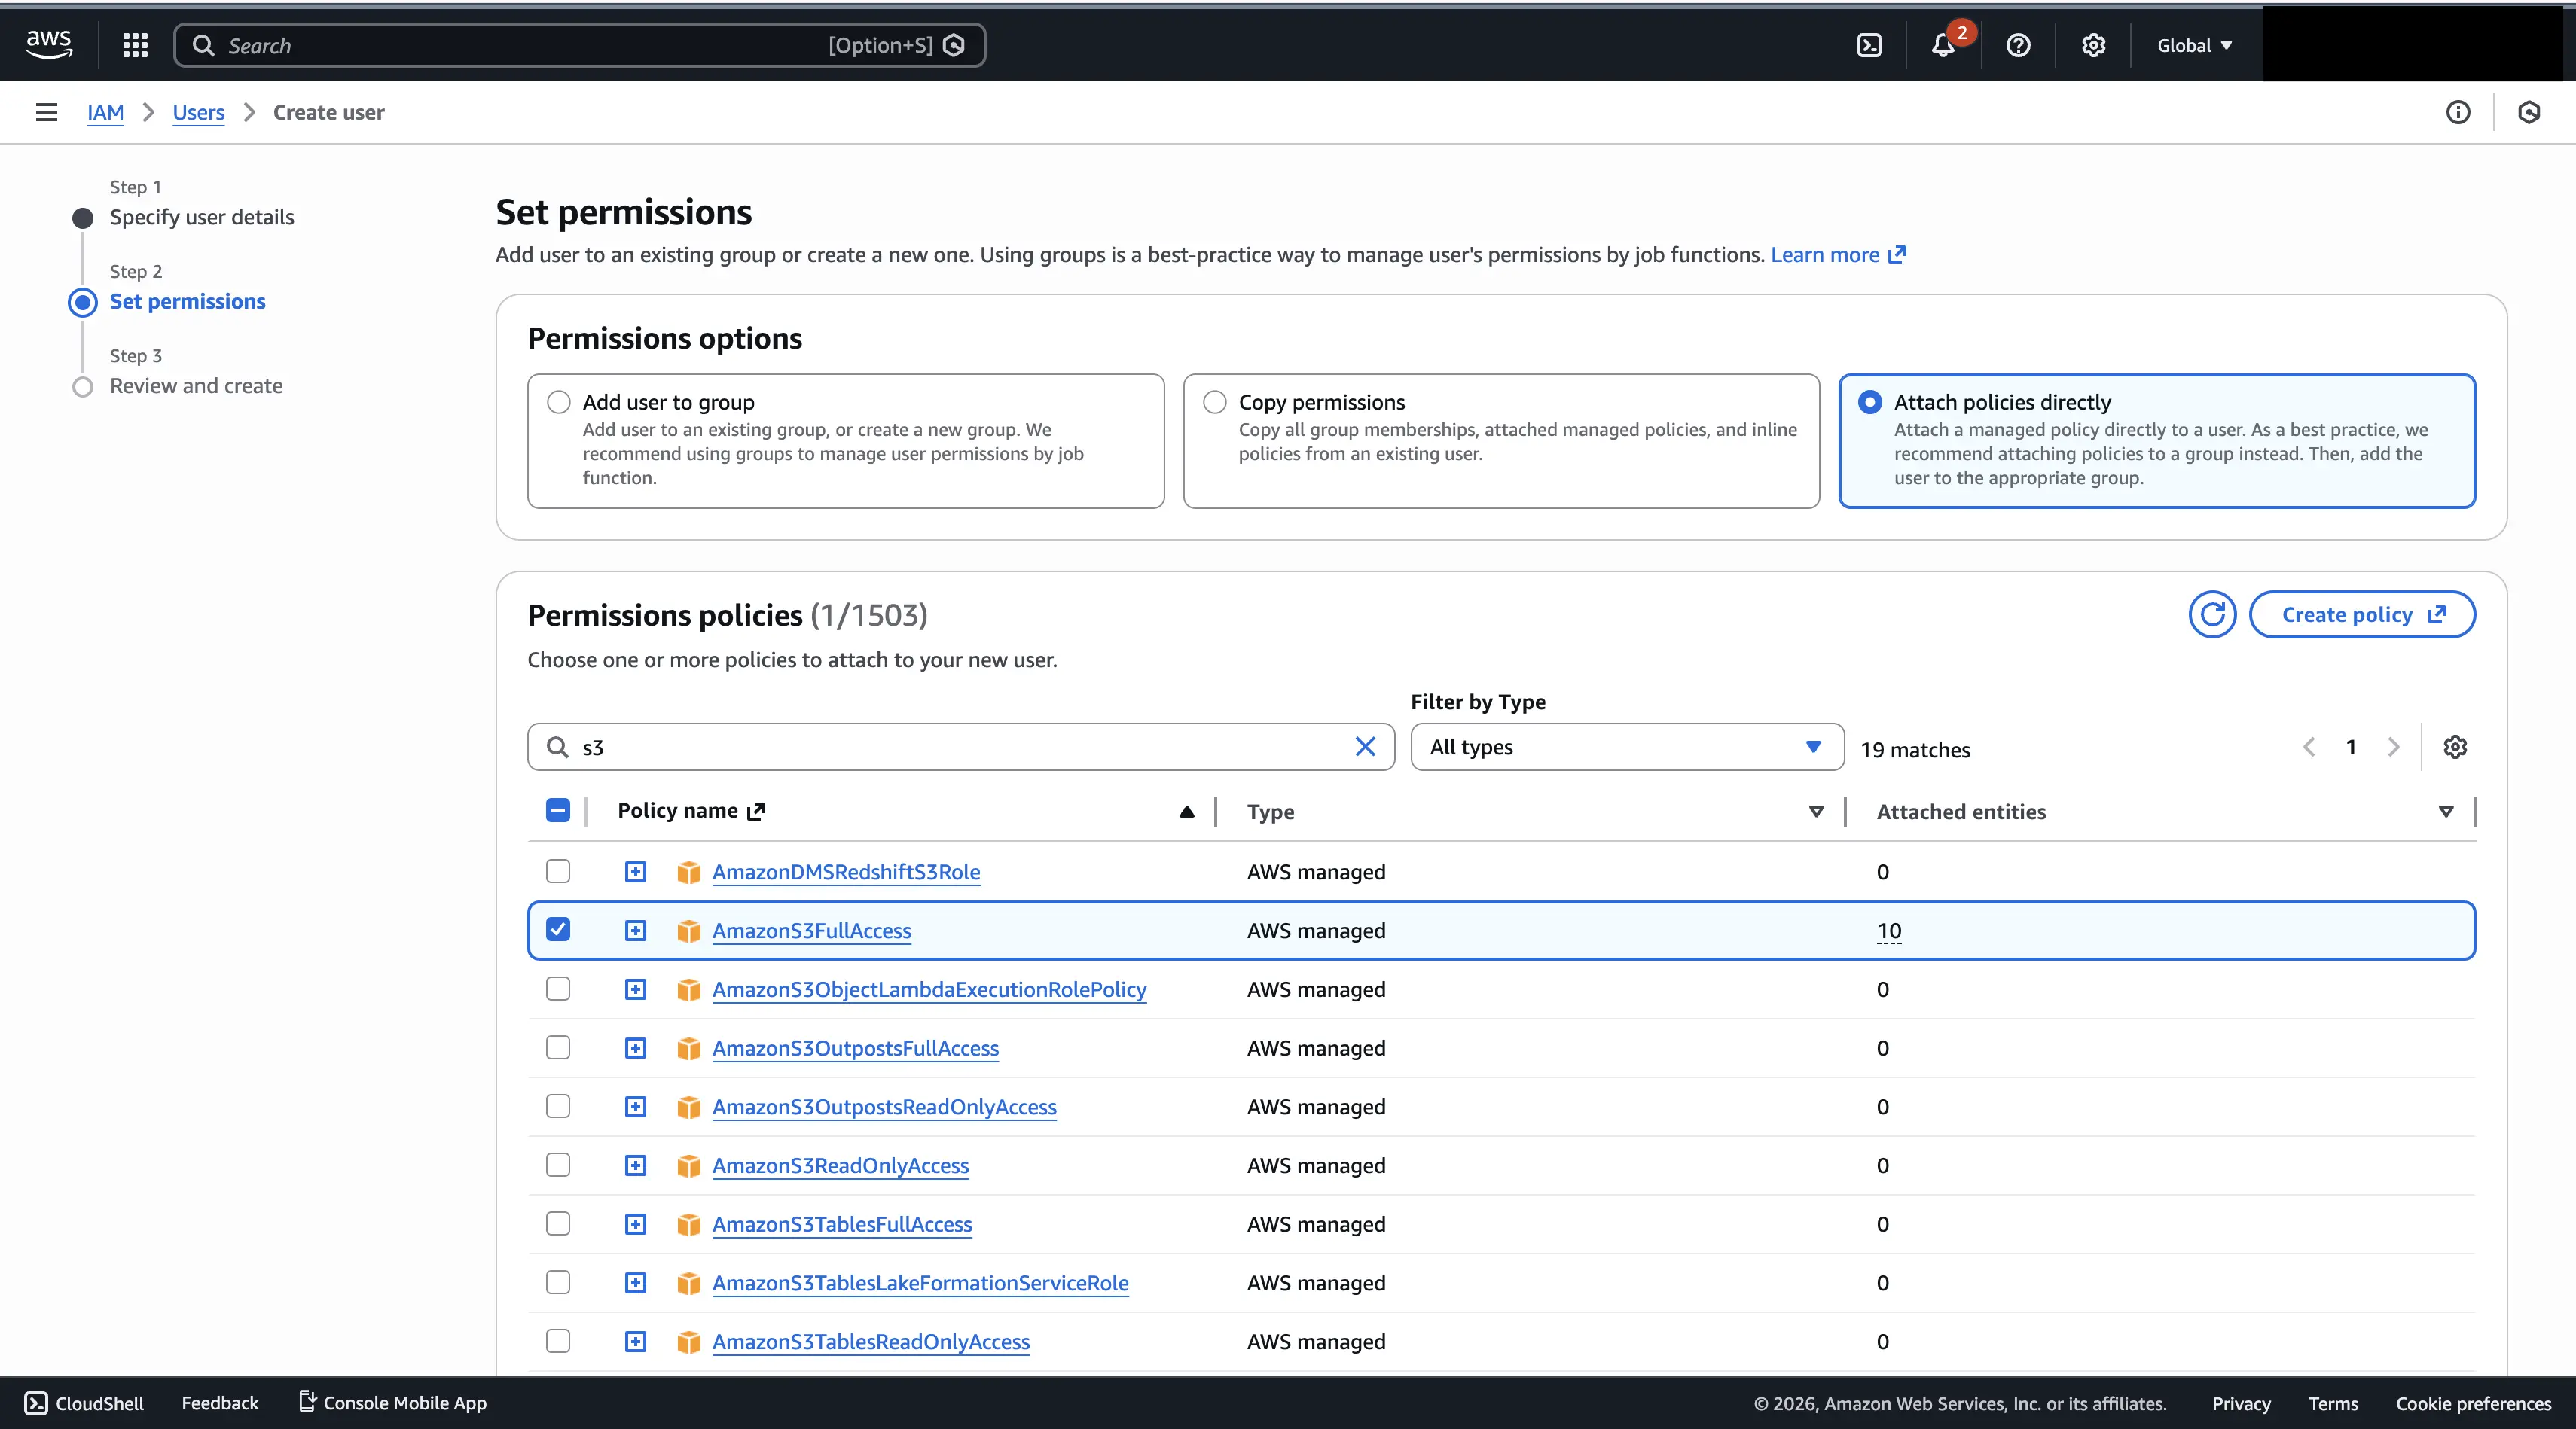This screenshot has width=2576, height=1429.
Task: Select step 2 Set permissions
Action: pyautogui.click(x=187, y=301)
